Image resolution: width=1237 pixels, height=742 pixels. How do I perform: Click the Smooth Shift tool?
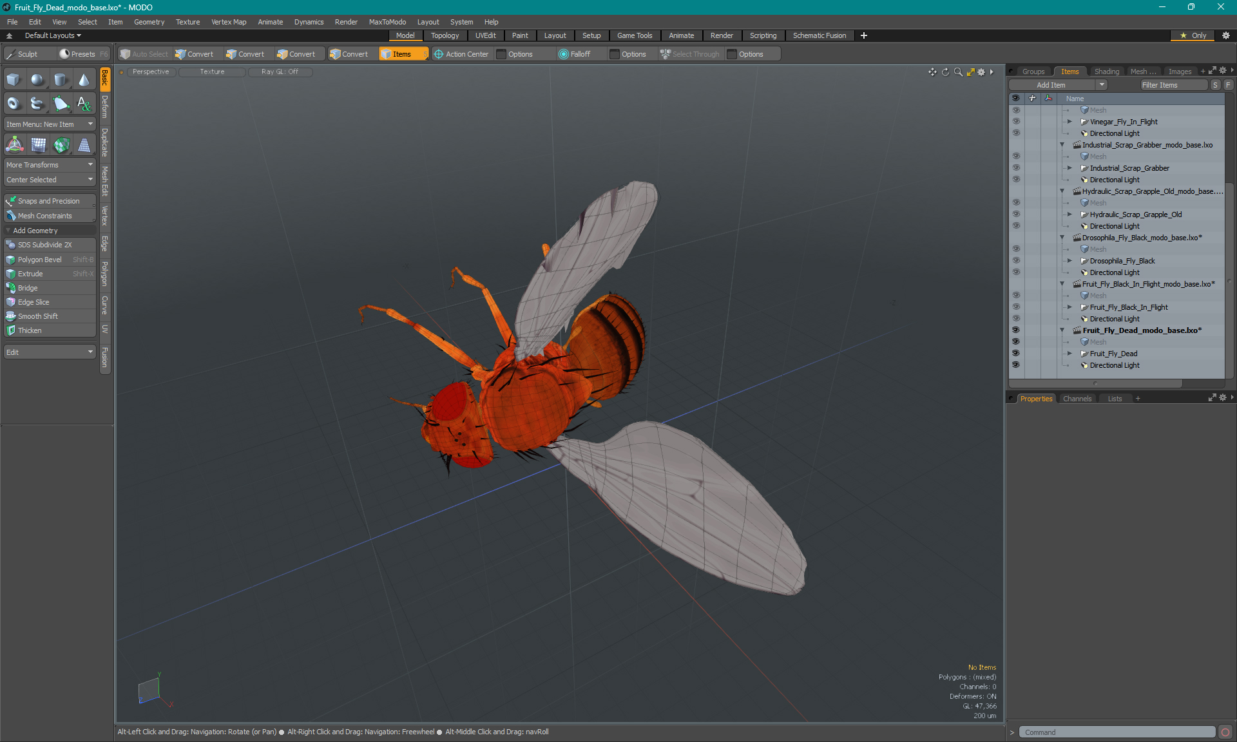37,316
